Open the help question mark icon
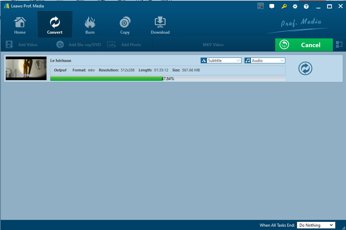This screenshot has width=346, height=230. coord(306,6)
